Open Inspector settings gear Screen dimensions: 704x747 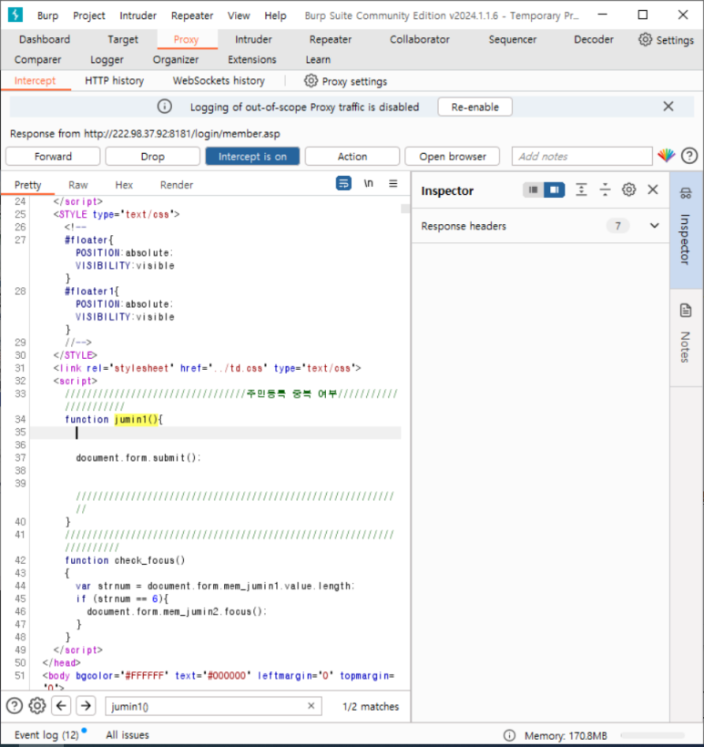pos(628,190)
